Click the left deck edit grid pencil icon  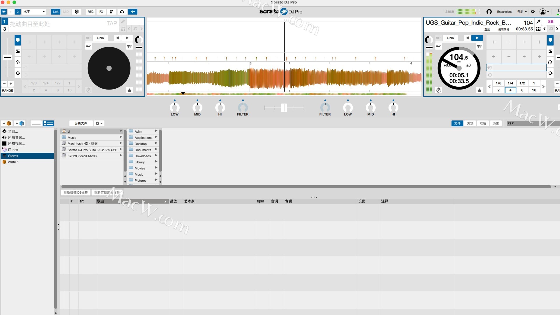pyautogui.click(x=123, y=22)
